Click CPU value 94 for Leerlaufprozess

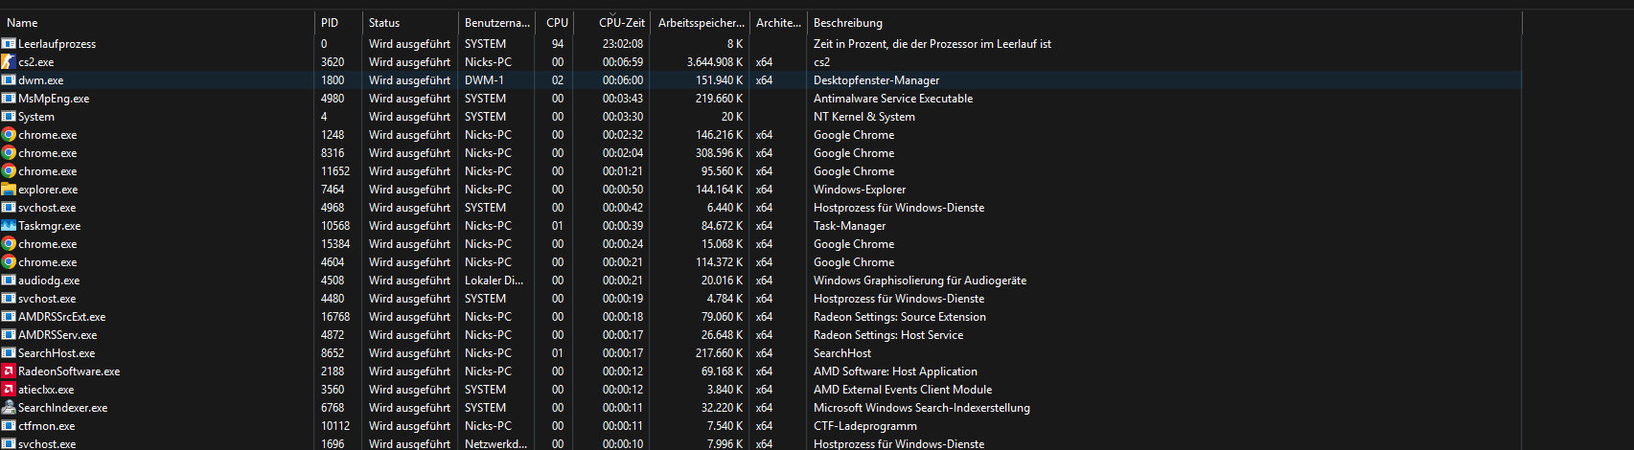[x=558, y=44]
